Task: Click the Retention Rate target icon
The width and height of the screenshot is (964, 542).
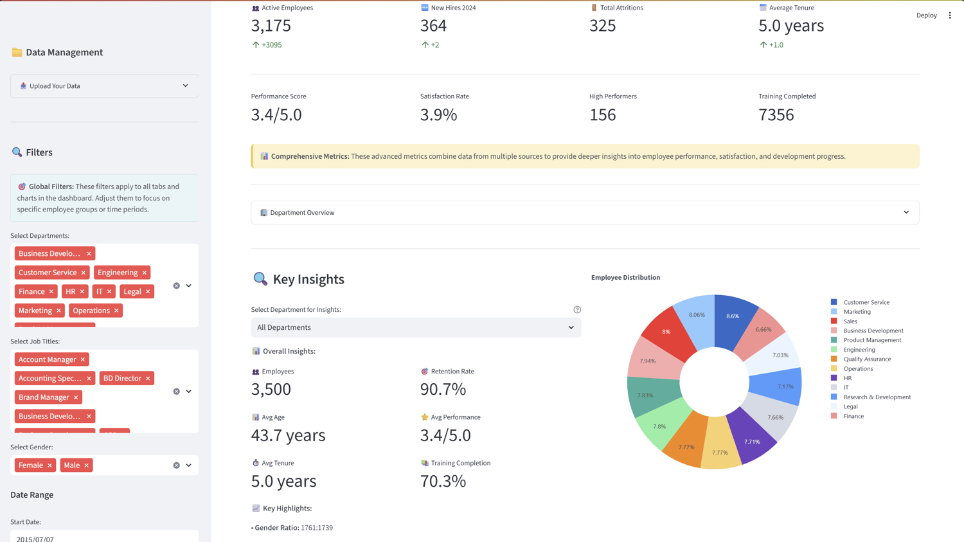Action: [x=425, y=372]
